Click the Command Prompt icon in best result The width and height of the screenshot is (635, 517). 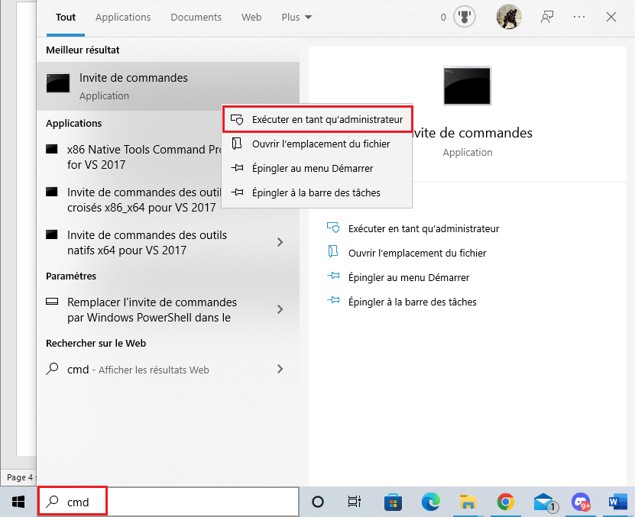pyautogui.click(x=57, y=83)
